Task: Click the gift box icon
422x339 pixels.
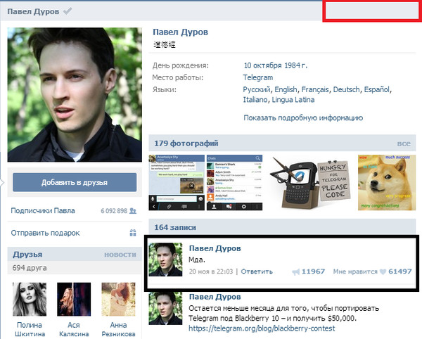Action: pos(133,233)
